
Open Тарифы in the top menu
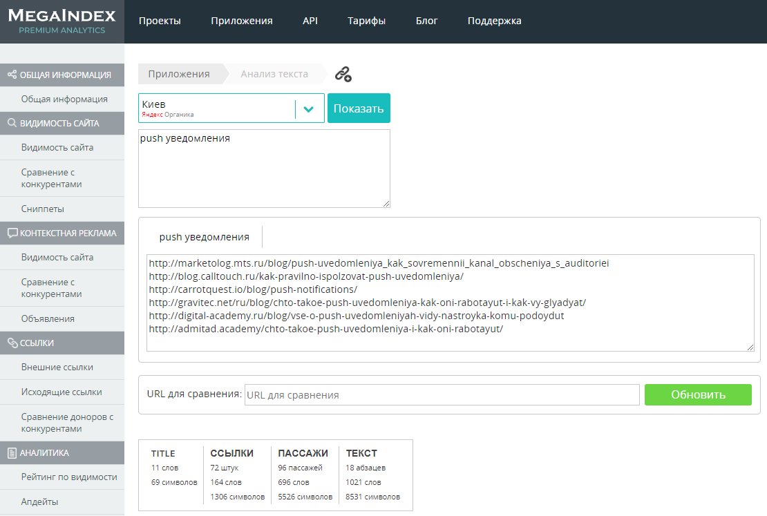coord(366,21)
